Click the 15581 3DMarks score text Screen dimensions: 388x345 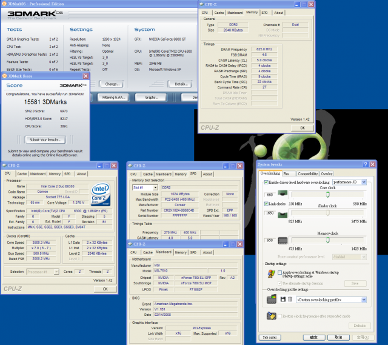tap(45, 102)
